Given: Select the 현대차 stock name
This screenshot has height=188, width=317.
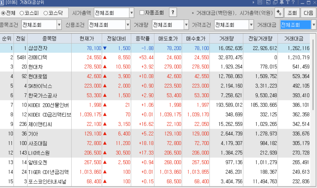Looking at the screenshot, I should (36, 67).
